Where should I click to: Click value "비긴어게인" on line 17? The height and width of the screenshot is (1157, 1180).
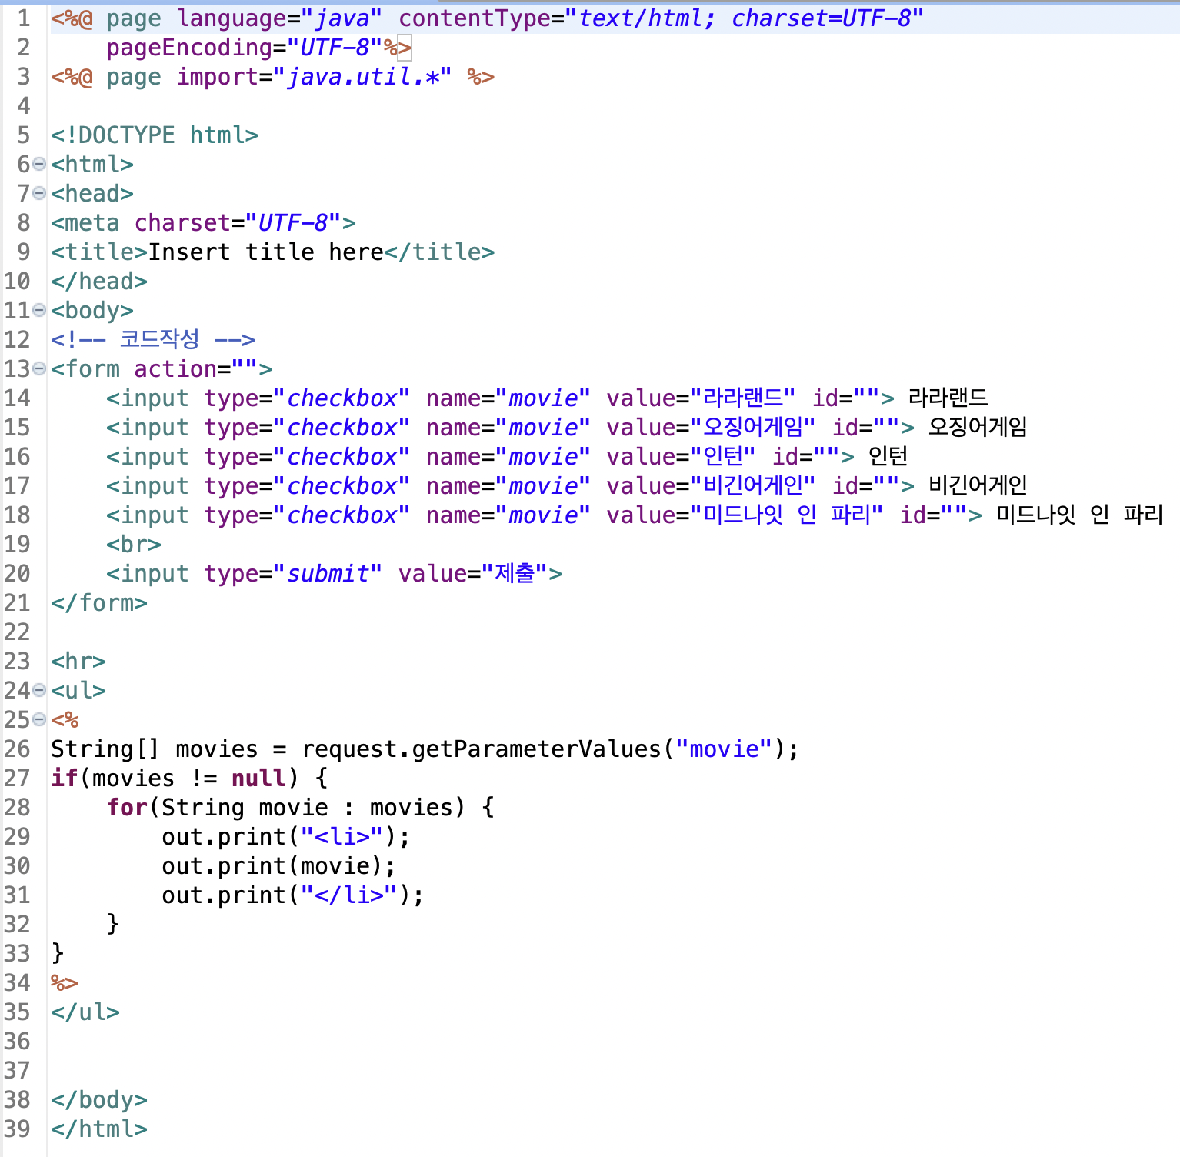(752, 486)
